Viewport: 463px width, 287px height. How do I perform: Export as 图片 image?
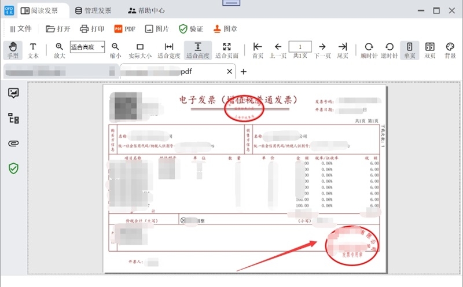157,28
